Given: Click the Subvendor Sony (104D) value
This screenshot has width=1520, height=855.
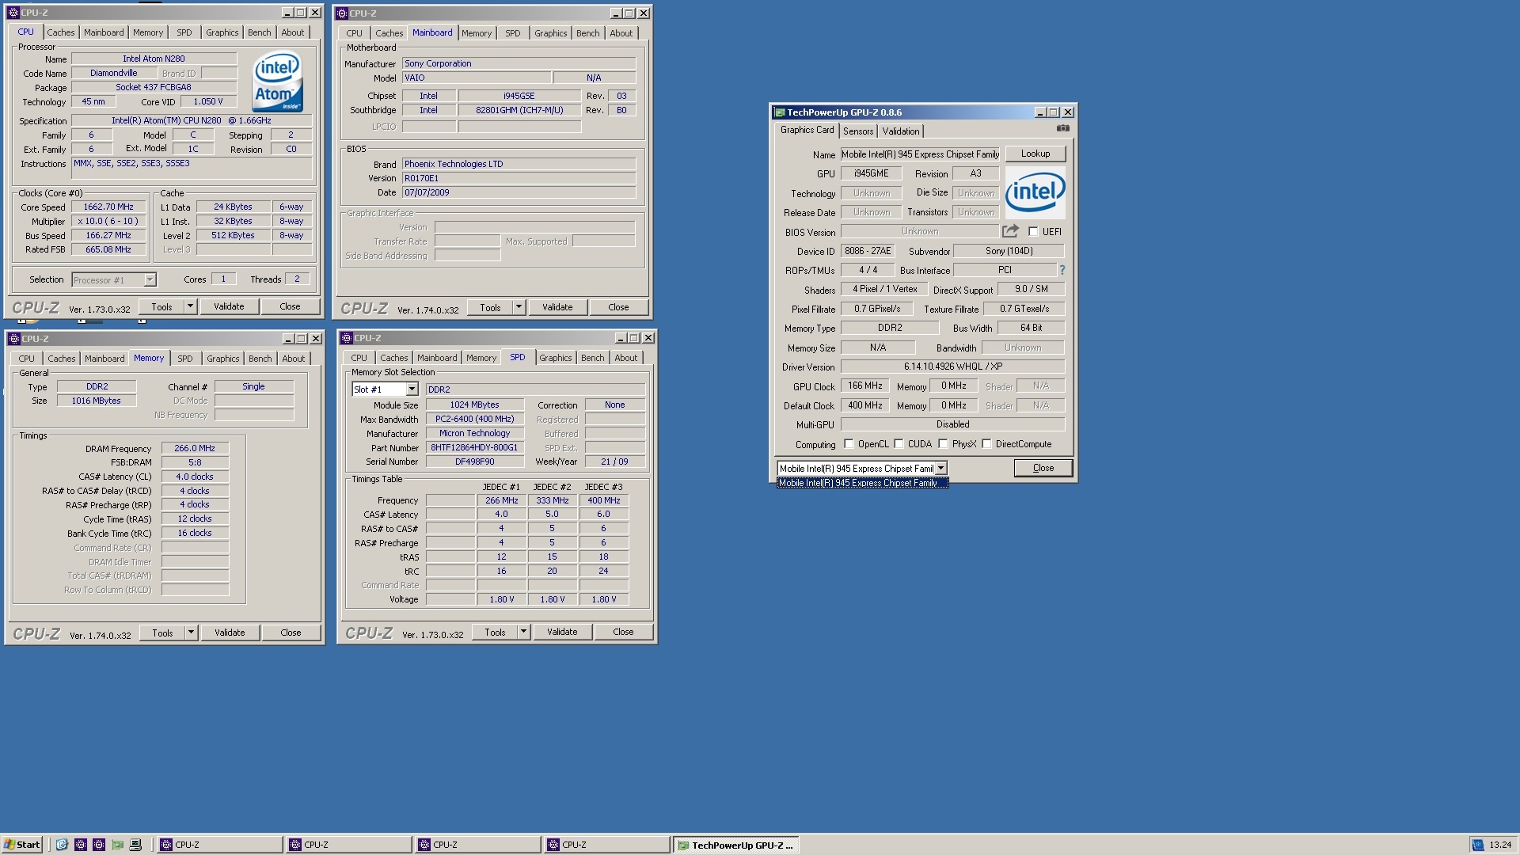Looking at the screenshot, I should coord(1009,251).
